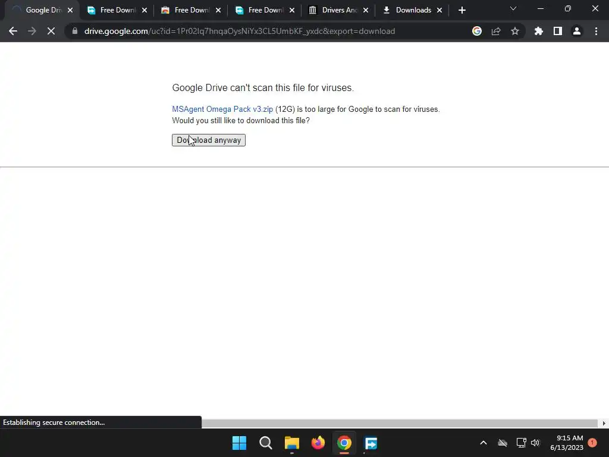
Task: Click the "Establishing secure connection..." status text
Action: click(x=54, y=422)
